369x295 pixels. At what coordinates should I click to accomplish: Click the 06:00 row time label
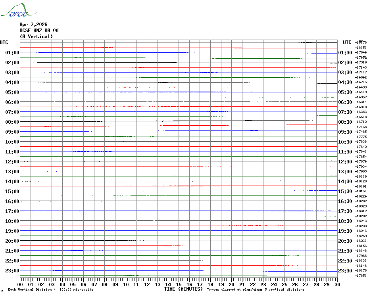(x=12, y=102)
